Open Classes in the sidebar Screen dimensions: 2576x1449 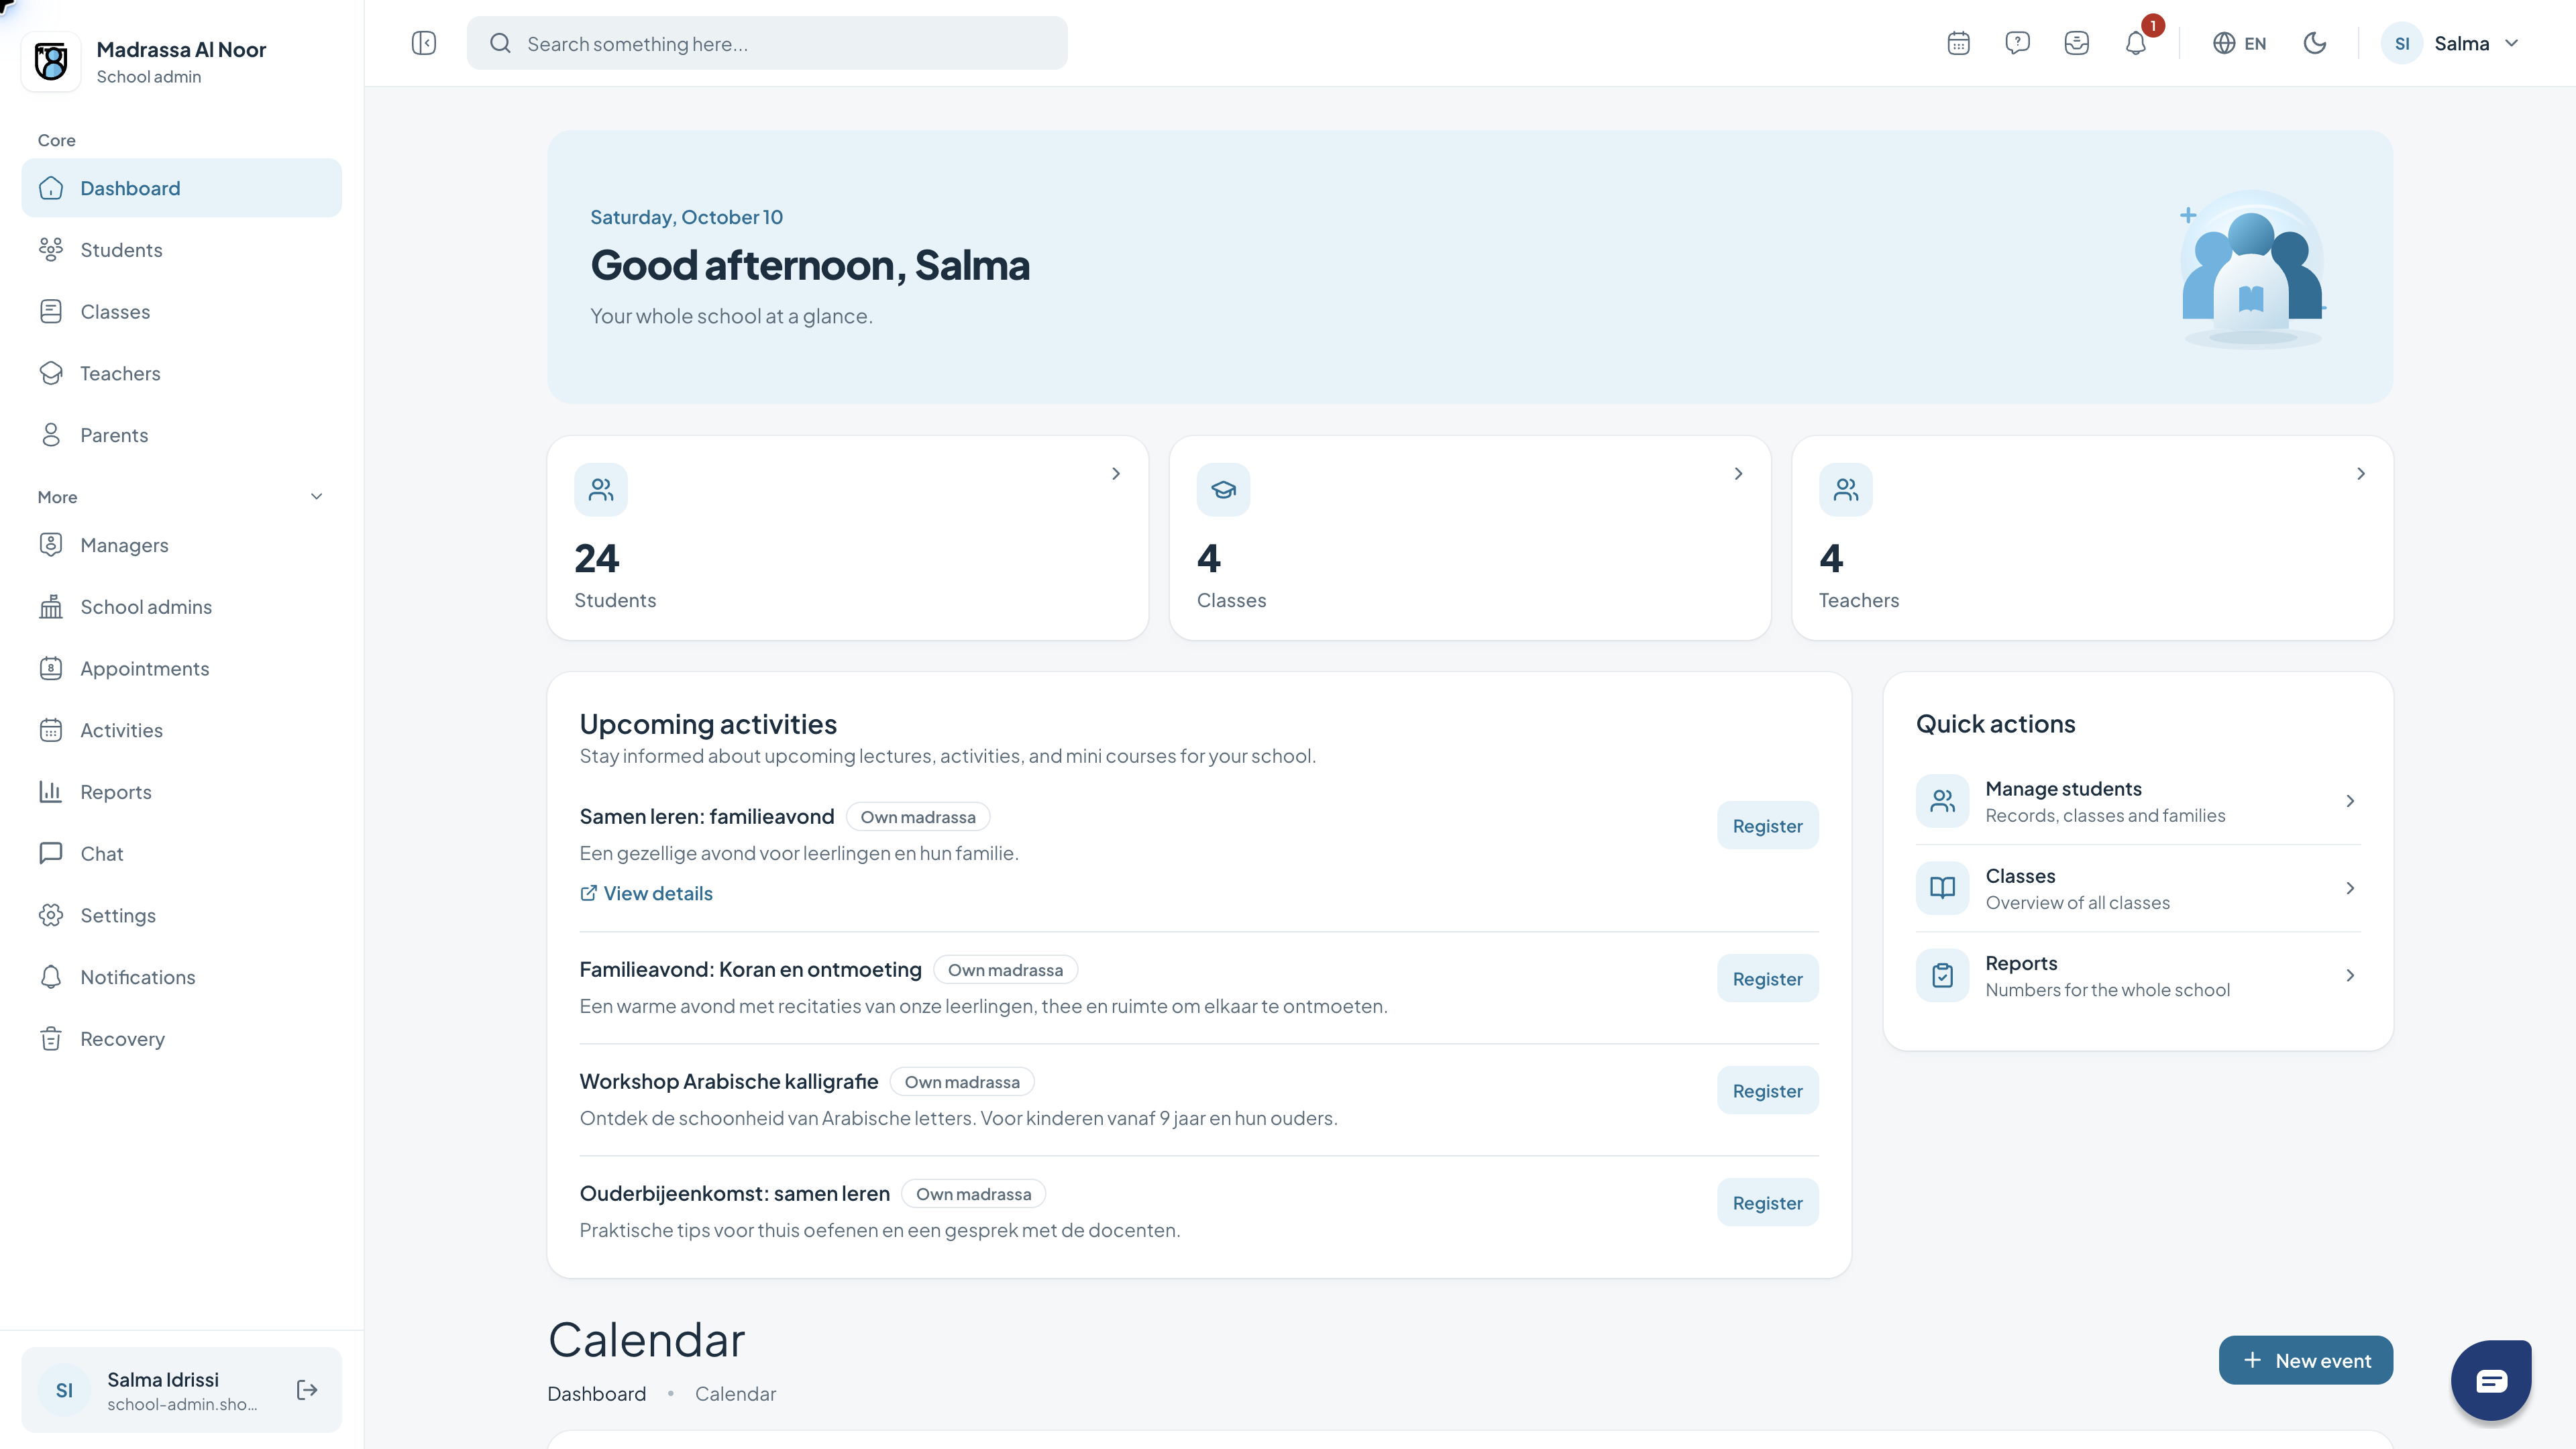pos(181,312)
